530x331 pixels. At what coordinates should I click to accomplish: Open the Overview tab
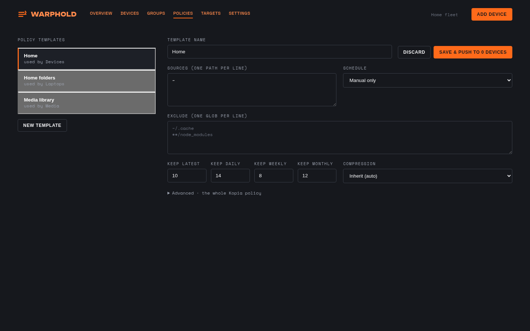101,13
